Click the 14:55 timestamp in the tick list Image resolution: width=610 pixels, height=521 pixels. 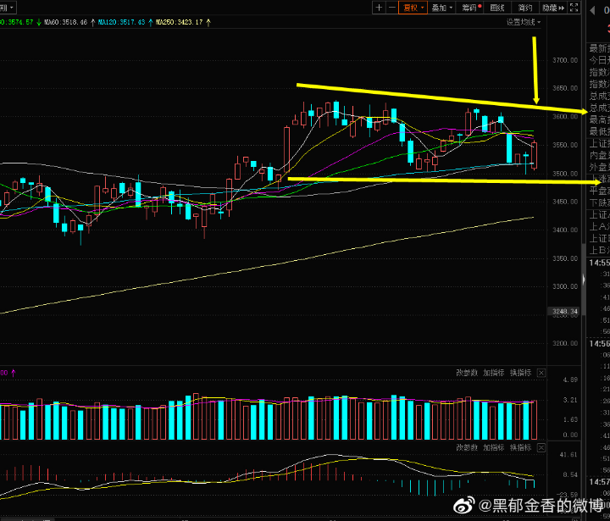(x=599, y=263)
